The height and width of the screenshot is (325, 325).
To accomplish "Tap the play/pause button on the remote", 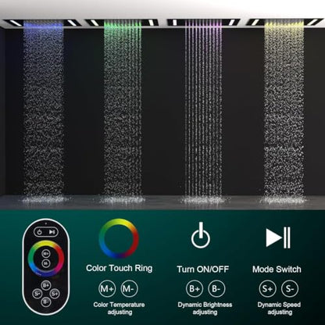I will click(52, 232).
